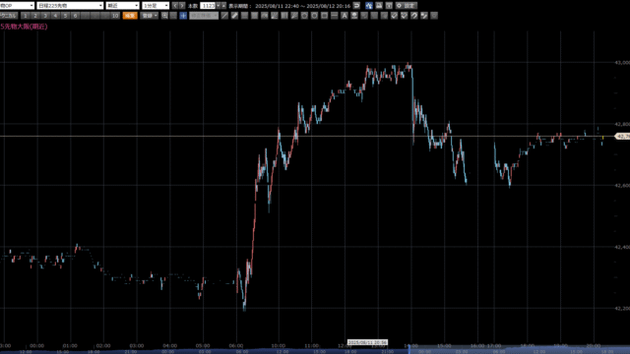Image resolution: width=630 pixels, height=354 pixels.
Task: Select preset button 3
Action: [45, 16]
